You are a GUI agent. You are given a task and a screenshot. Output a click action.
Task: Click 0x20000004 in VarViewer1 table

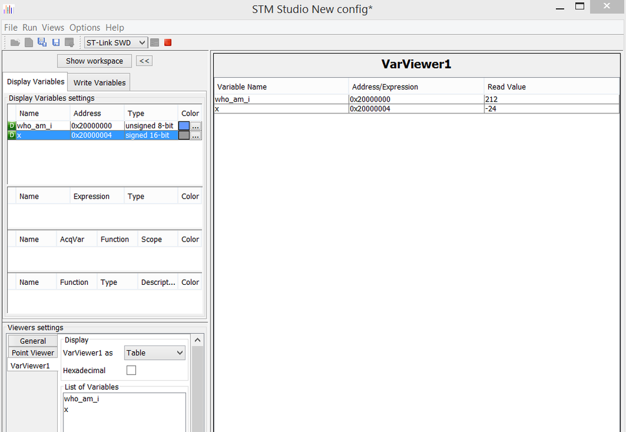pos(416,108)
